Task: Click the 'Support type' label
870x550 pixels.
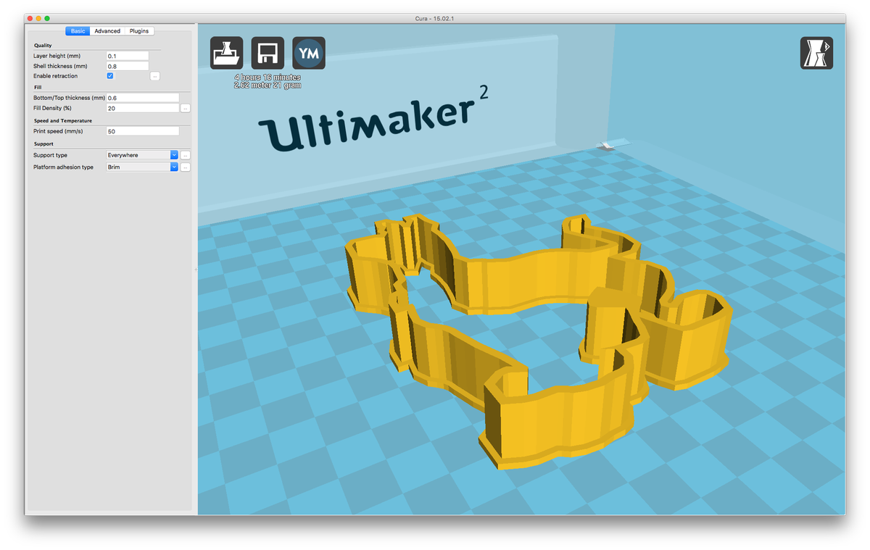Action: (x=51, y=155)
